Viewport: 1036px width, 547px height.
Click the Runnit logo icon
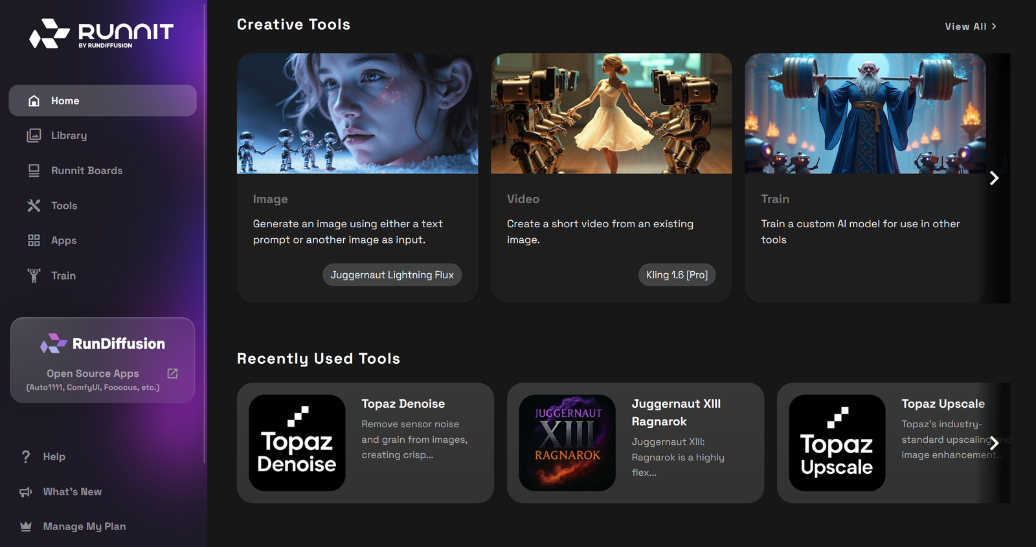[x=49, y=33]
